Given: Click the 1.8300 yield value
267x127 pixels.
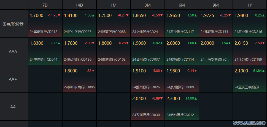Looking at the screenshot, I should 37,43.
